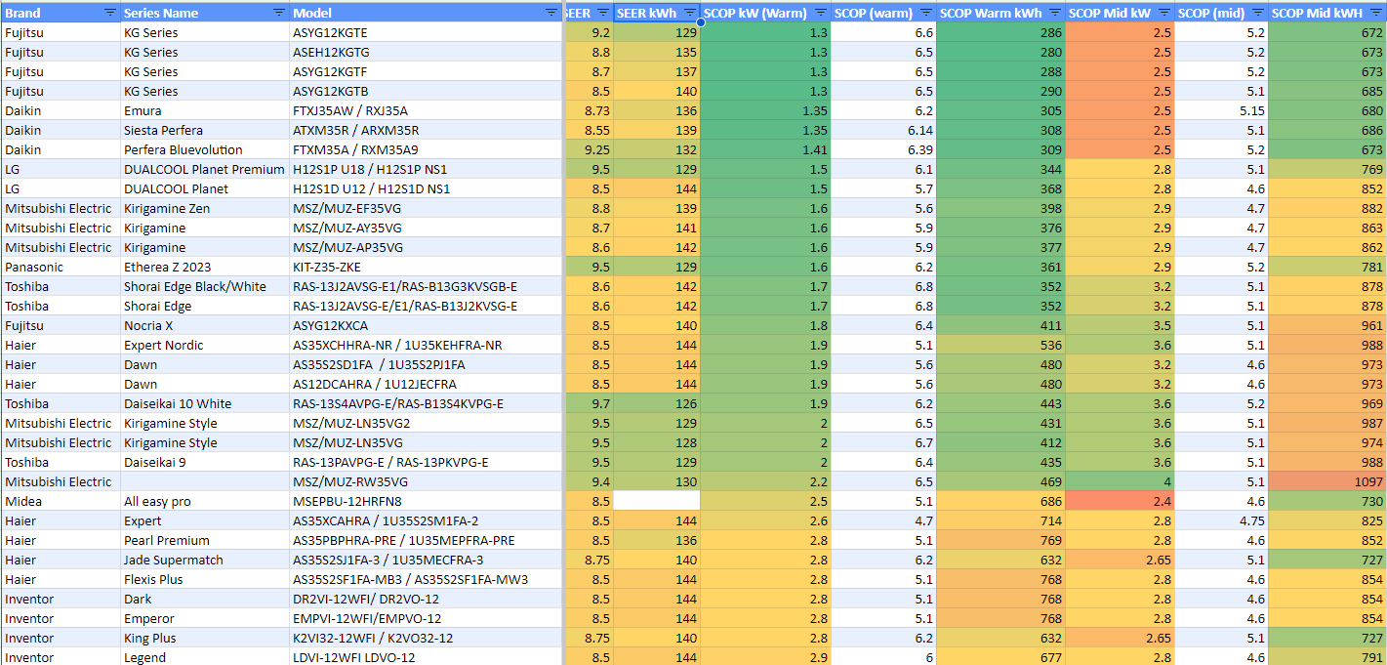Select the Emura series cell

(x=205, y=110)
